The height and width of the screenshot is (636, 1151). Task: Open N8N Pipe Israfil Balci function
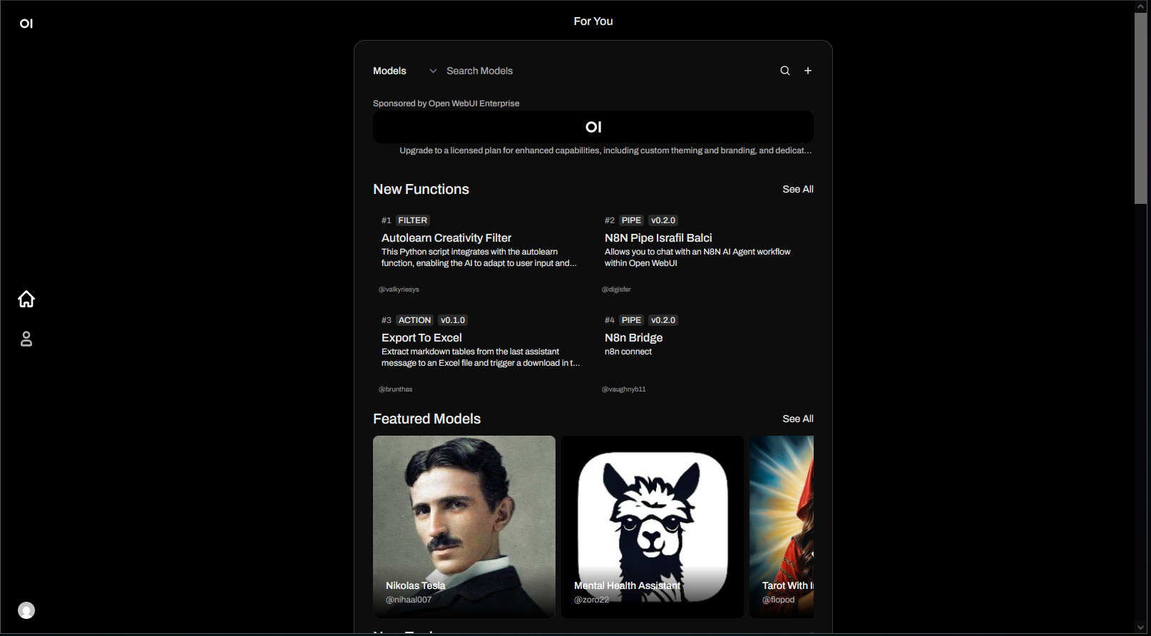658,238
